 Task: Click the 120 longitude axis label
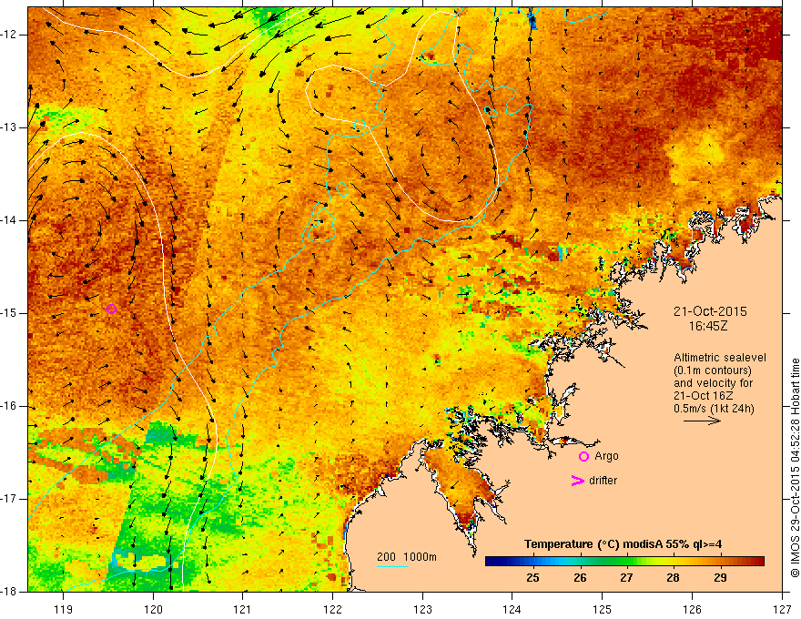[153, 609]
